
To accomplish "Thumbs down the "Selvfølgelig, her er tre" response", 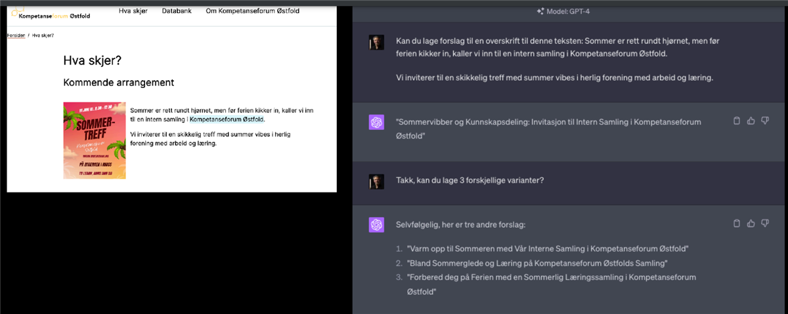I will [x=765, y=223].
